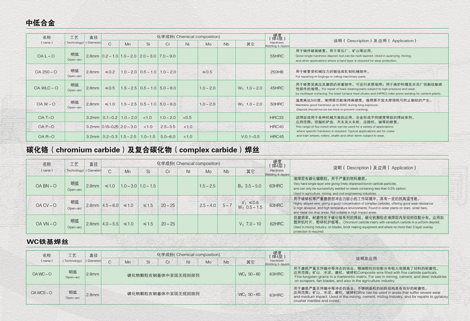
Task: Select the Mo value ≤0.5 in the OA 250-O row
Action: (207, 72)
